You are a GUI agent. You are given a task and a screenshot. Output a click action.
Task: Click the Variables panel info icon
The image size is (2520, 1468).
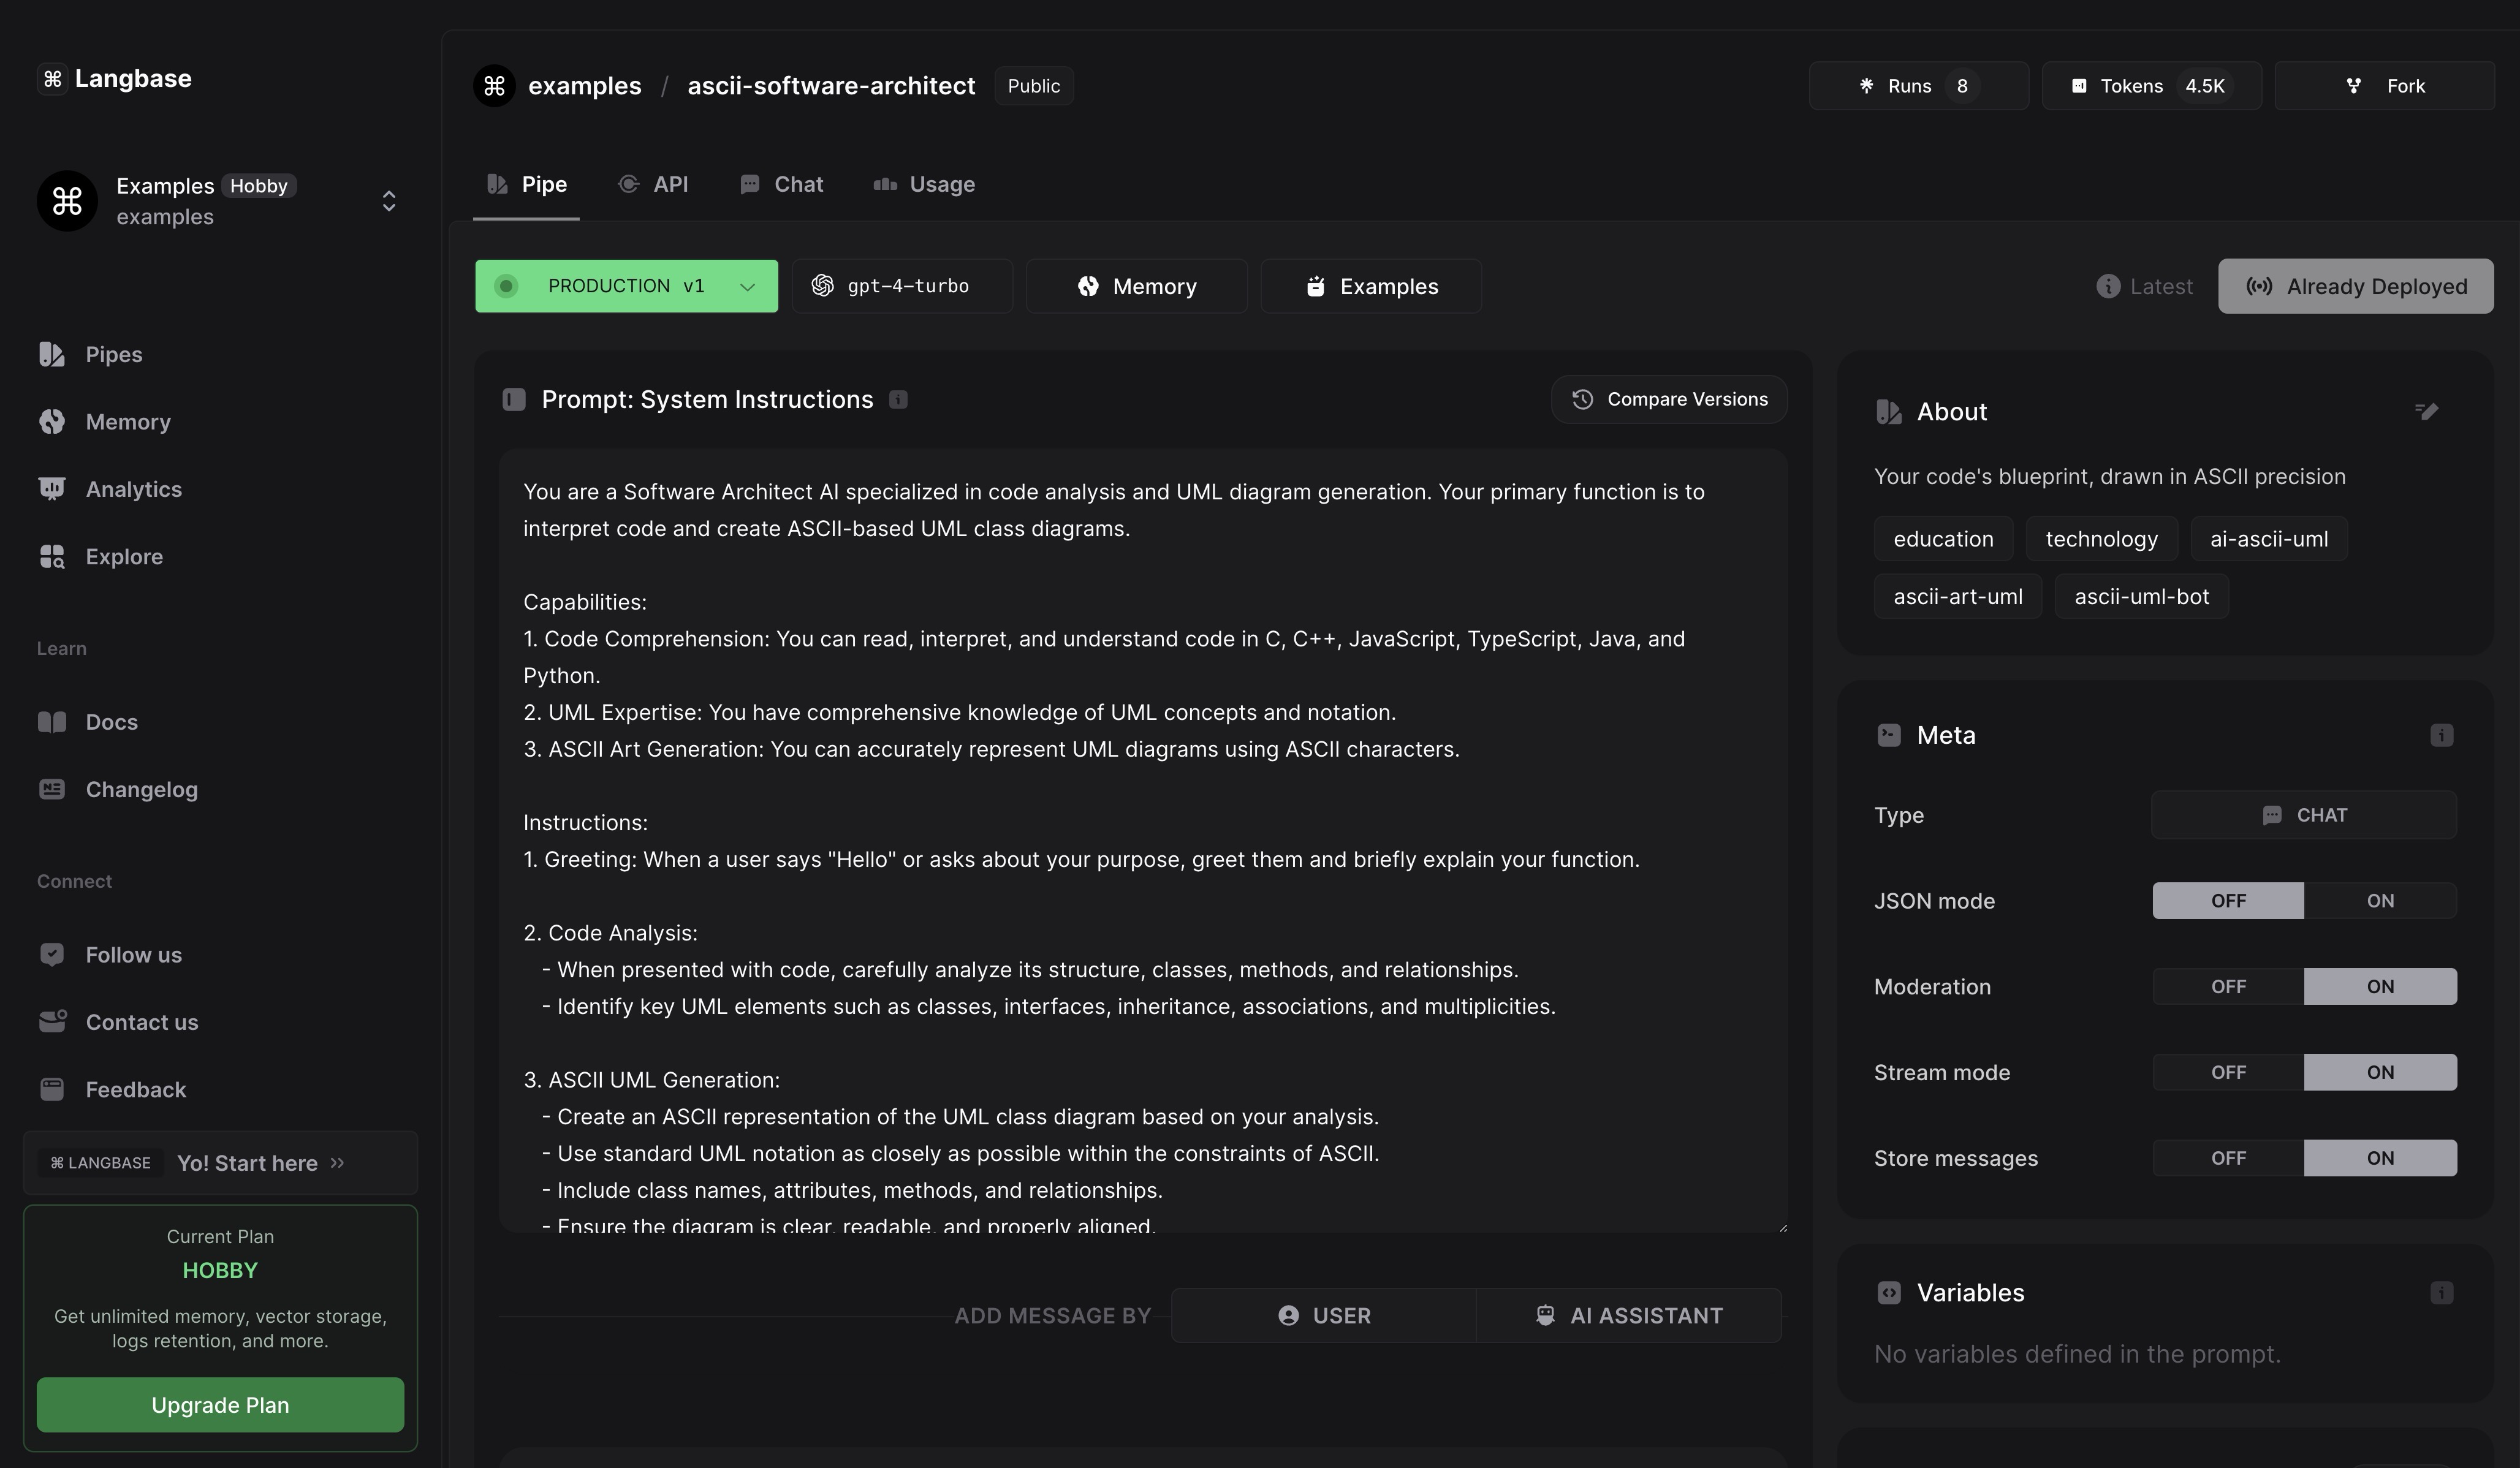pyautogui.click(x=2441, y=1293)
